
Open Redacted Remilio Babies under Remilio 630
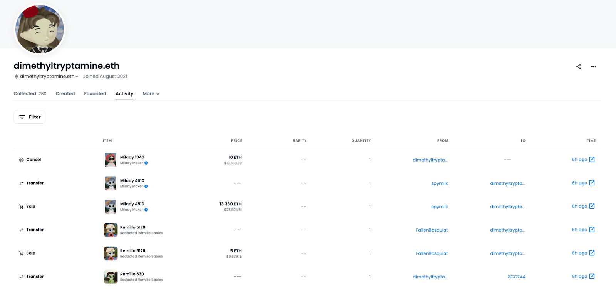(x=141, y=280)
